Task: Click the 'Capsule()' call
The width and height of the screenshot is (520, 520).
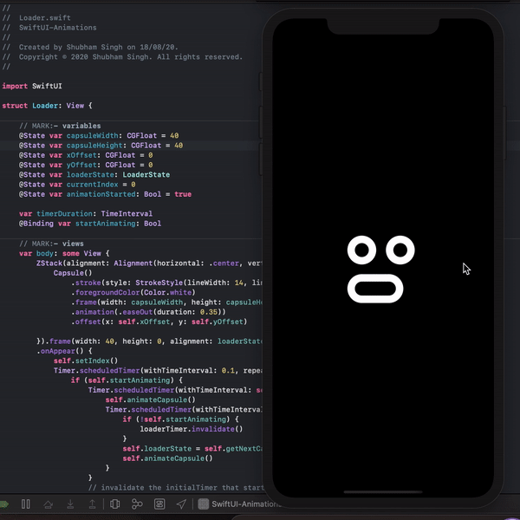Action: click(73, 273)
